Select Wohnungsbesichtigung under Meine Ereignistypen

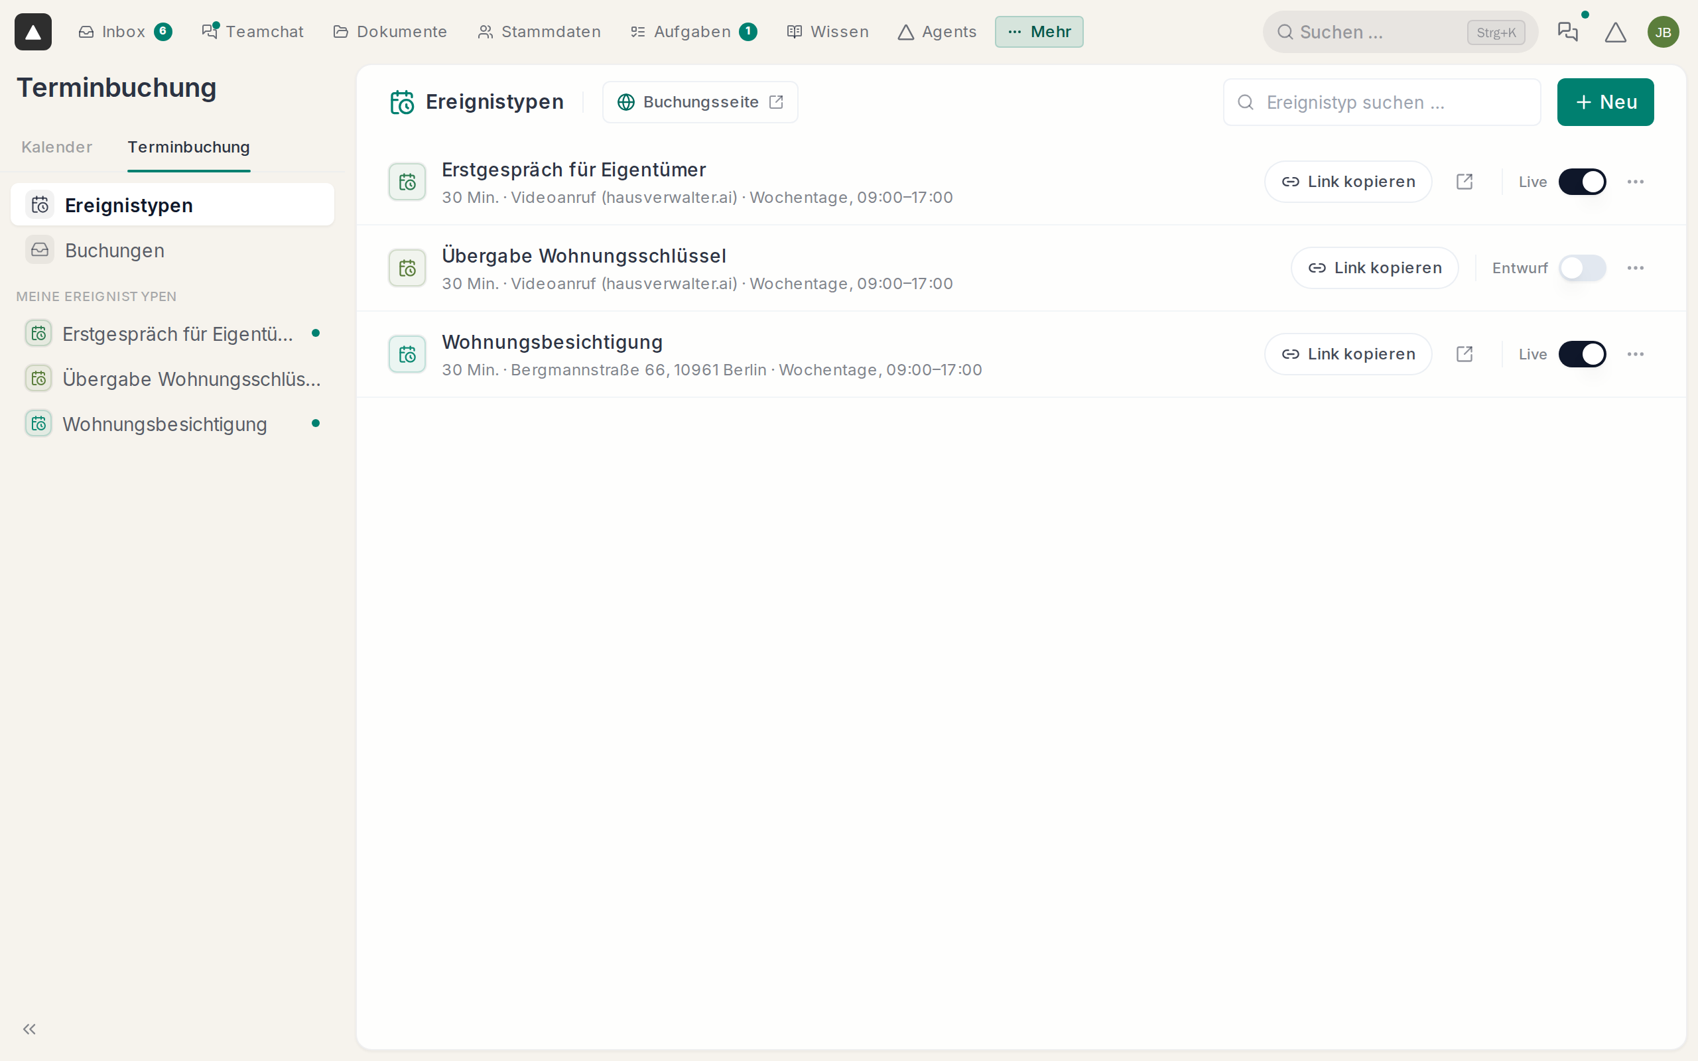click(x=172, y=424)
